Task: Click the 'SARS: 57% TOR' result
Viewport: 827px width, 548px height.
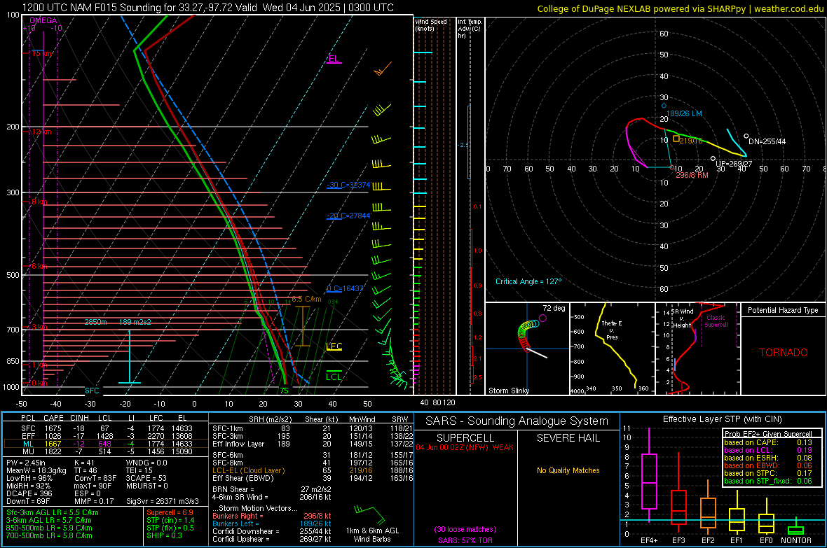Action: coord(465,540)
